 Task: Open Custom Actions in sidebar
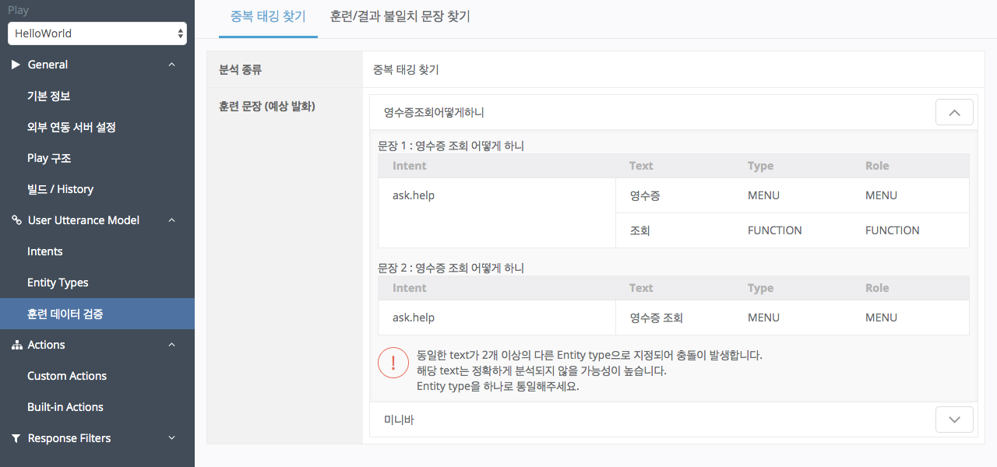[x=67, y=376]
